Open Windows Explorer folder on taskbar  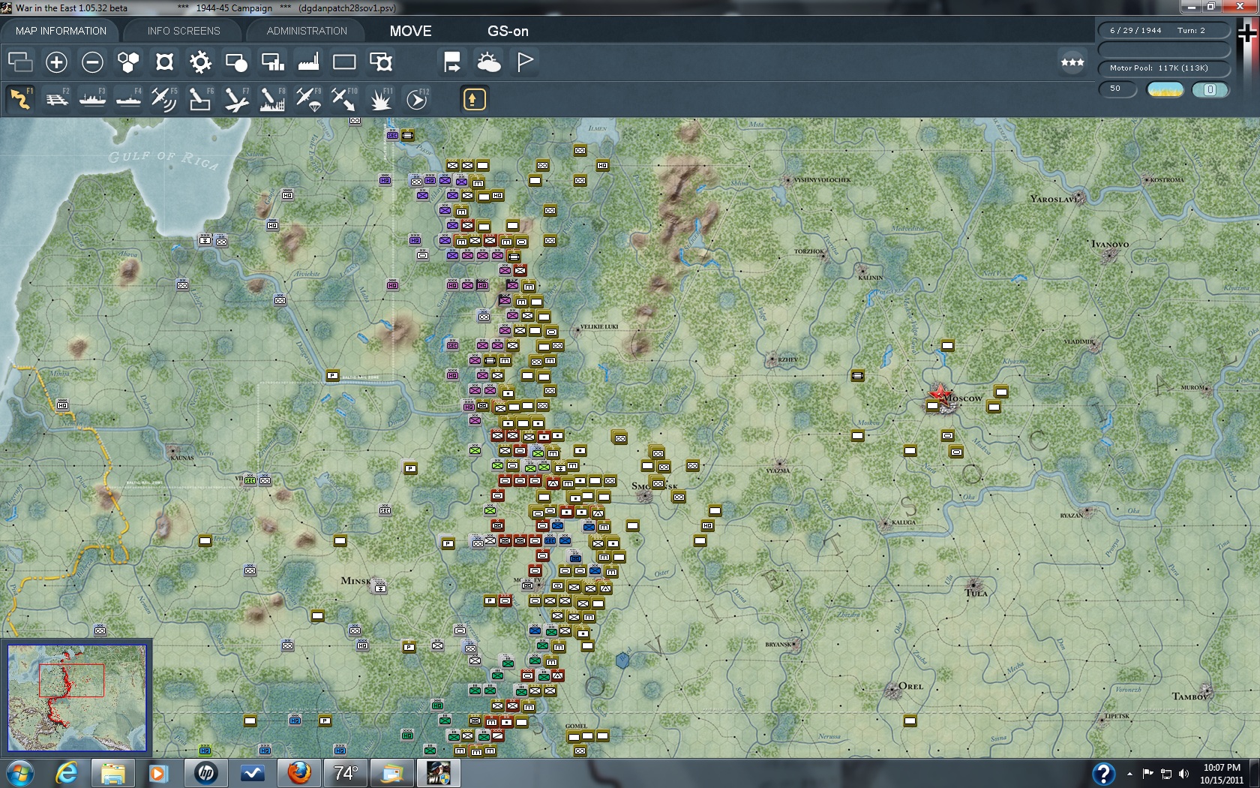[x=113, y=773]
